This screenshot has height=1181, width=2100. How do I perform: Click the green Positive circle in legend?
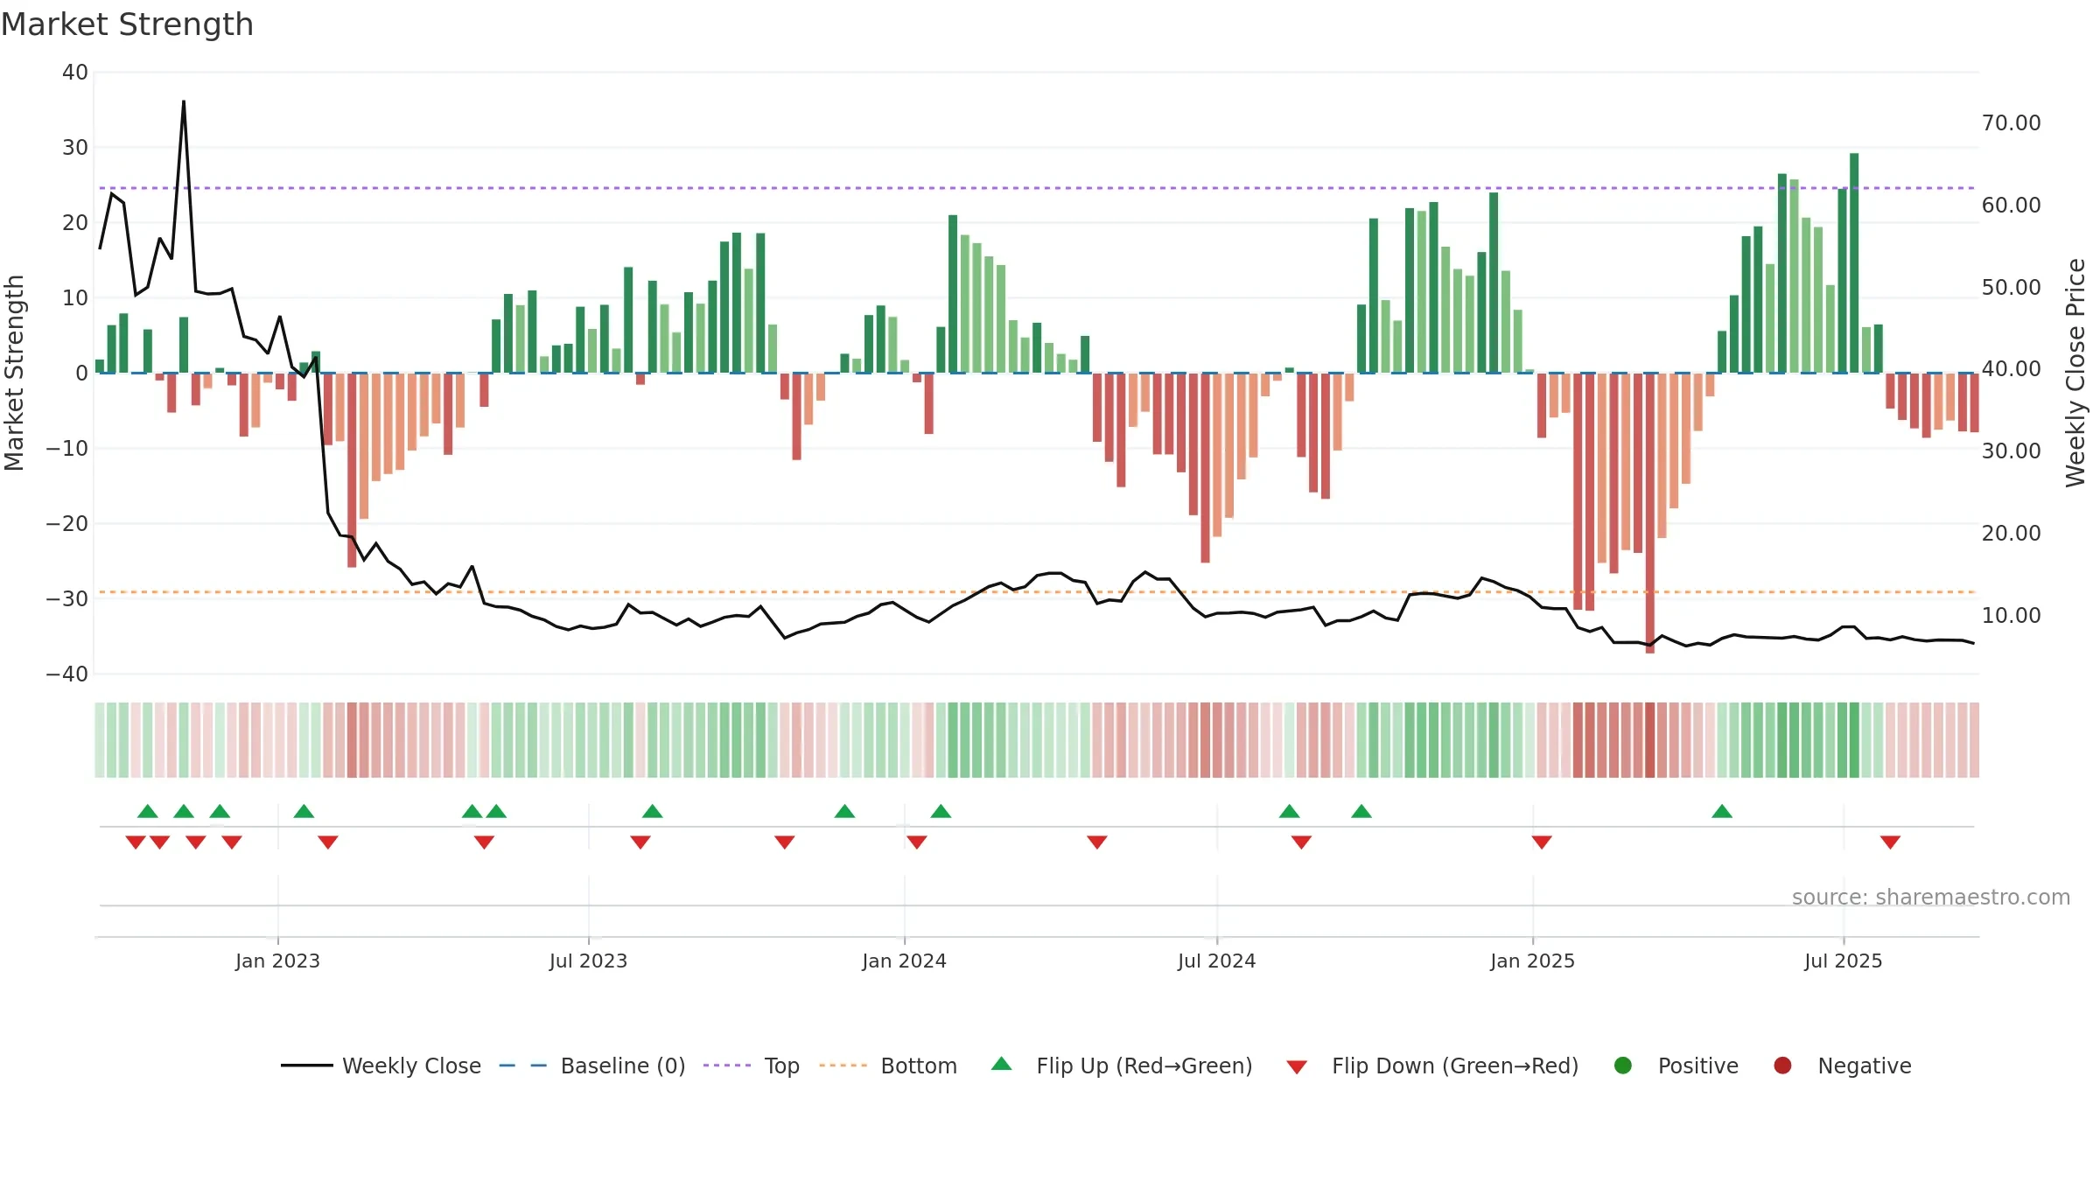click(1623, 1066)
